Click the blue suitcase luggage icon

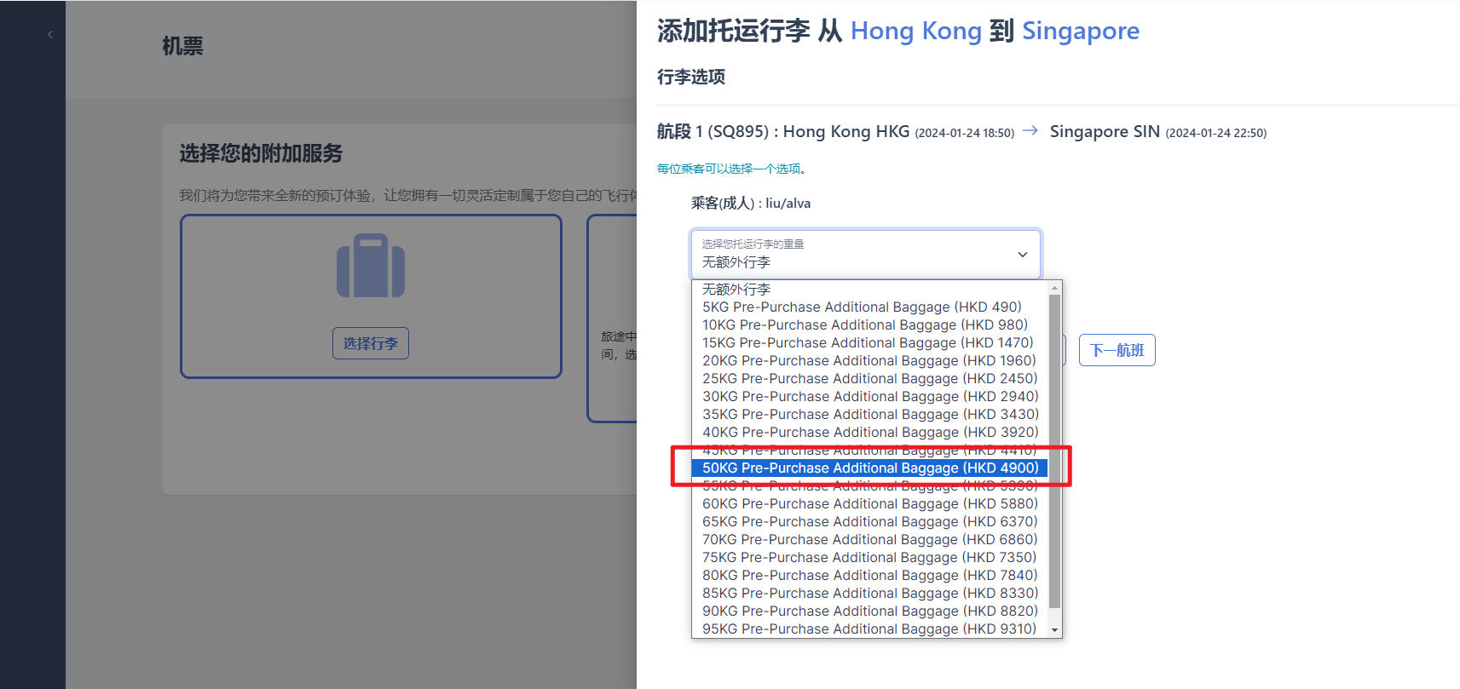371,267
